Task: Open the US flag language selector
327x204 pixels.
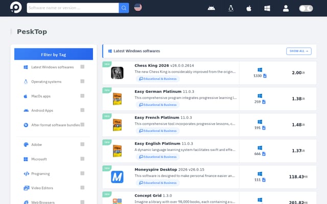Action: [138, 7]
